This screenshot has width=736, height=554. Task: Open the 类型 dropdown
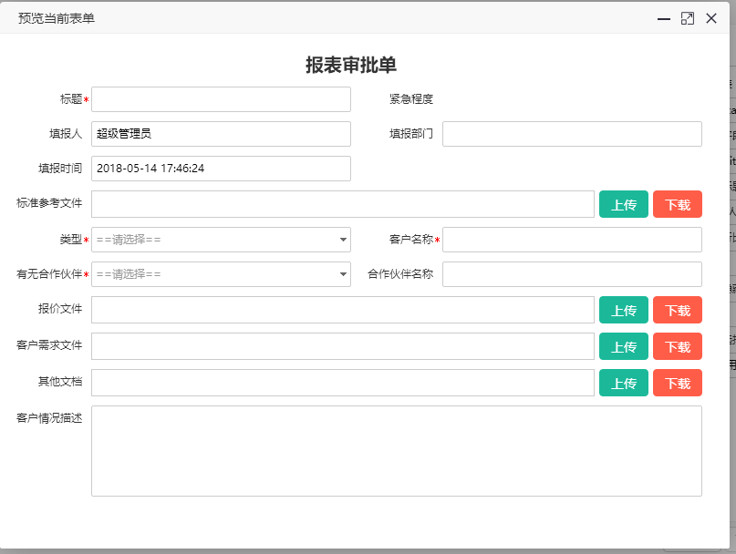[221, 240]
